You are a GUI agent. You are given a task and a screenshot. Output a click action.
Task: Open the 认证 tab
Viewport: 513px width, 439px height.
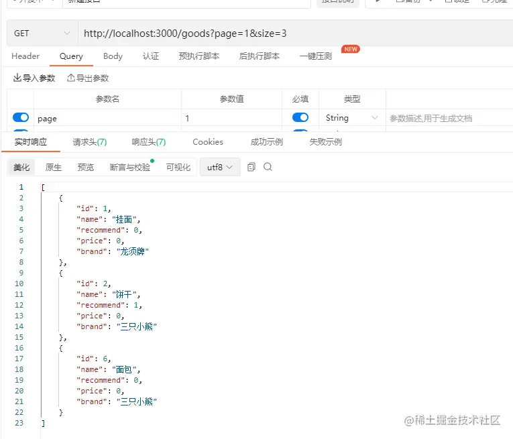(x=151, y=56)
